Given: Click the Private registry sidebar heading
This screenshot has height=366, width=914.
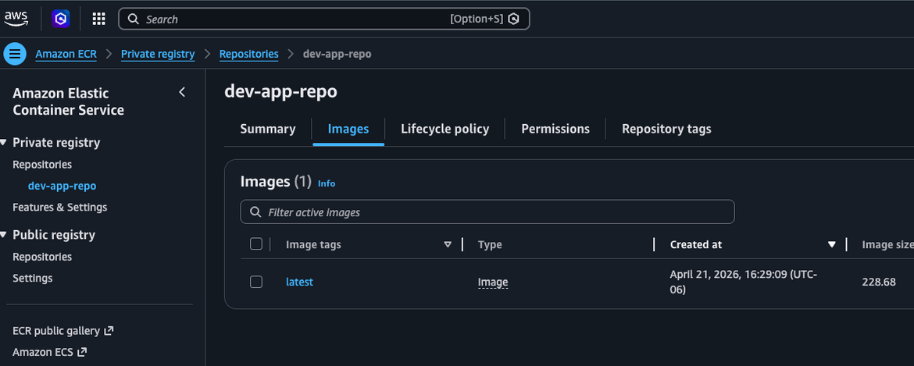Looking at the screenshot, I should point(56,143).
